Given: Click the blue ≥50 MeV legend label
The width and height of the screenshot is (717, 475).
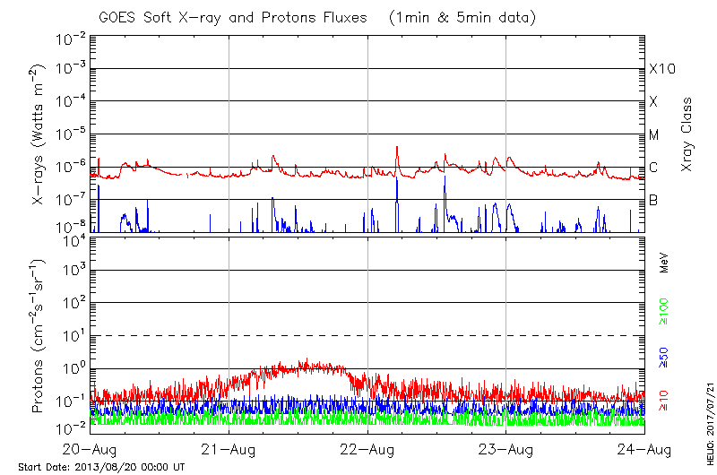Looking at the screenshot, I should click(x=664, y=355).
